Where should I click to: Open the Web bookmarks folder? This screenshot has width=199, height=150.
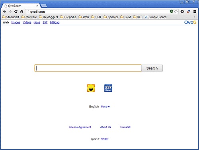[x=84, y=17]
